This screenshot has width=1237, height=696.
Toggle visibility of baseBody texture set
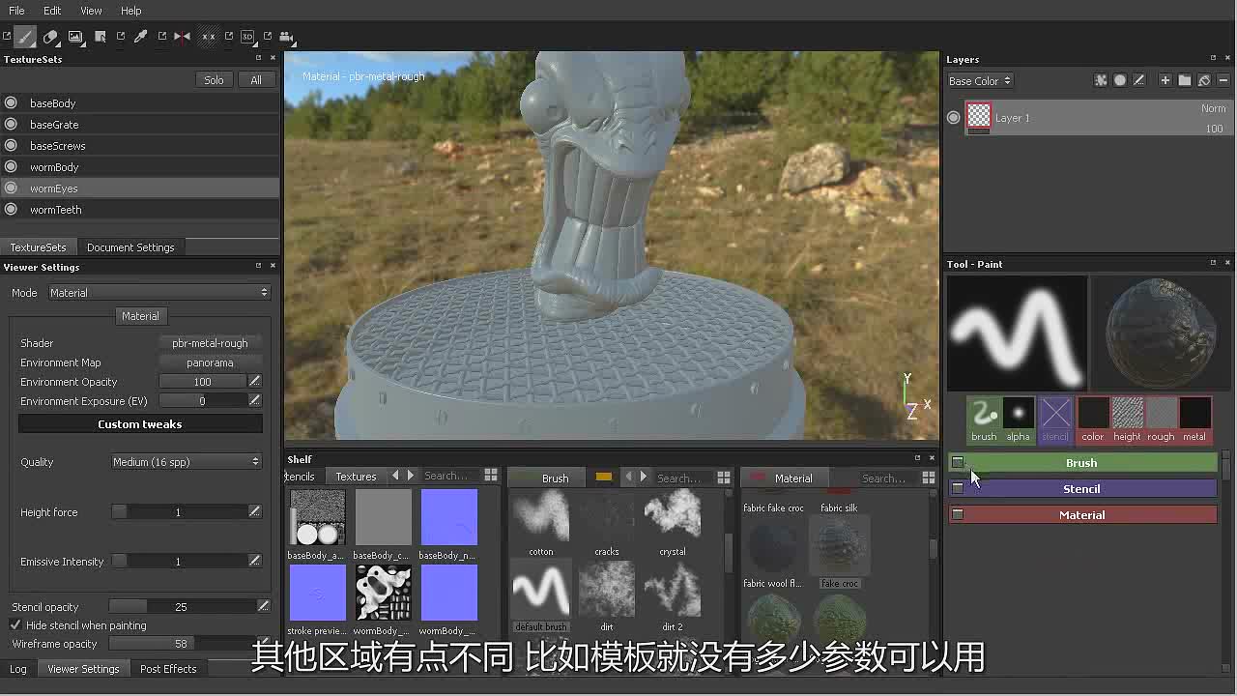tap(11, 103)
